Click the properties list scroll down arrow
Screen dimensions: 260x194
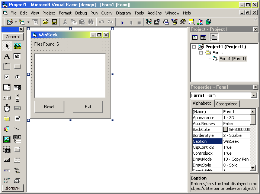point(253,168)
